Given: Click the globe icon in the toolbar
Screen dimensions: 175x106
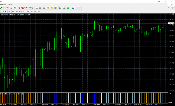Looking at the screenshot, I should 19,8.
